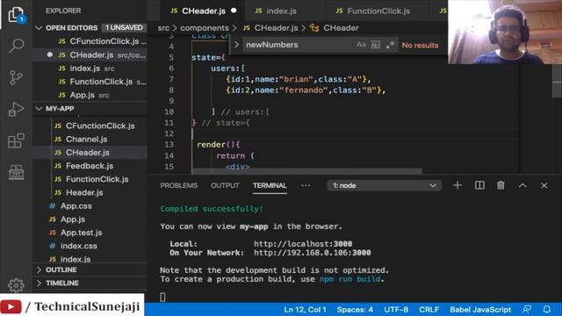
Task: Select the Terminal panel tab
Action: point(270,185)
